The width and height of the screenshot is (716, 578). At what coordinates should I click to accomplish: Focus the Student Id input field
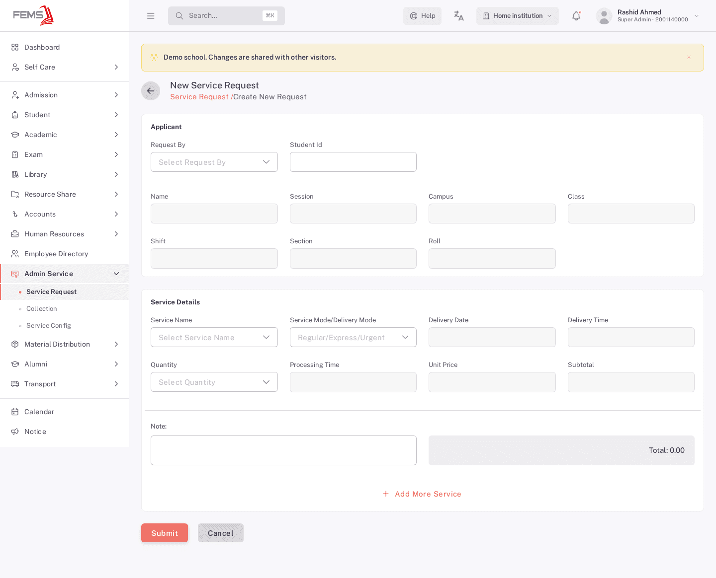[353, 162]
